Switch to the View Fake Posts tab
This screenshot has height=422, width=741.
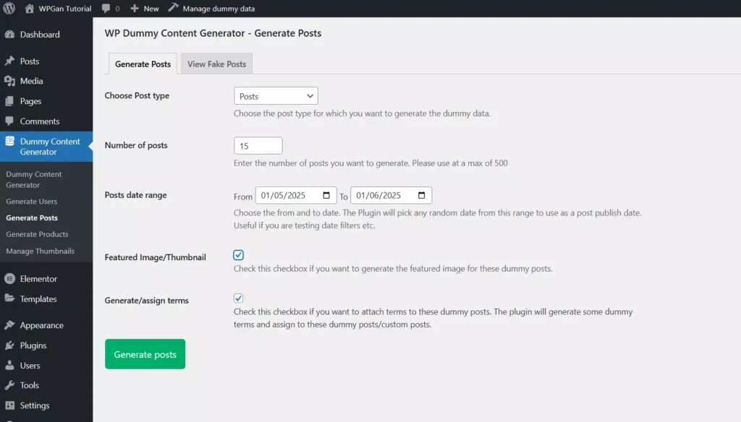click(216, 64)
